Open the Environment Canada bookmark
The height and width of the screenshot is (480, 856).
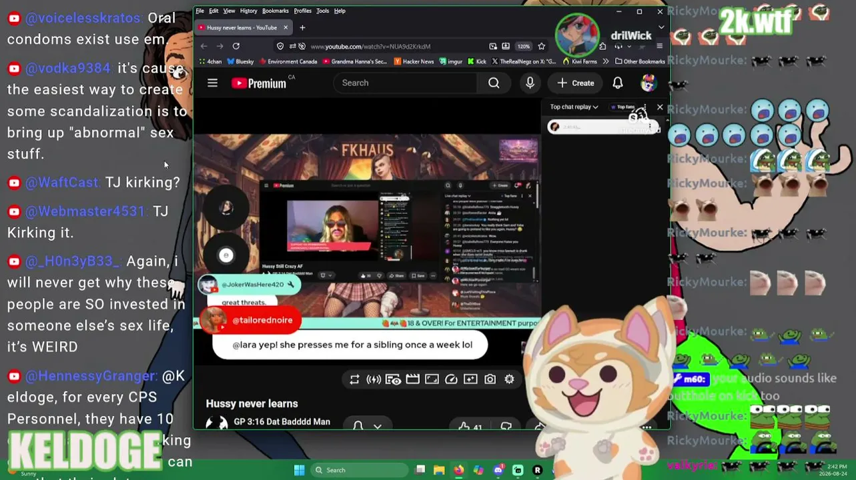click(x=288, y=61)
